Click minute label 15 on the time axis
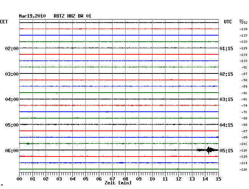This screenshot has width=249, height=189. point(218,179)
